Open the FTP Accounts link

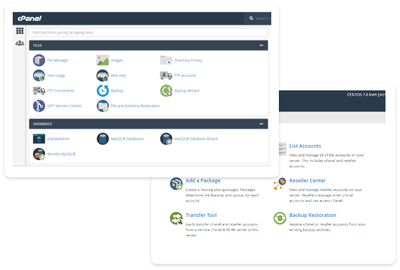coord(185,75)
